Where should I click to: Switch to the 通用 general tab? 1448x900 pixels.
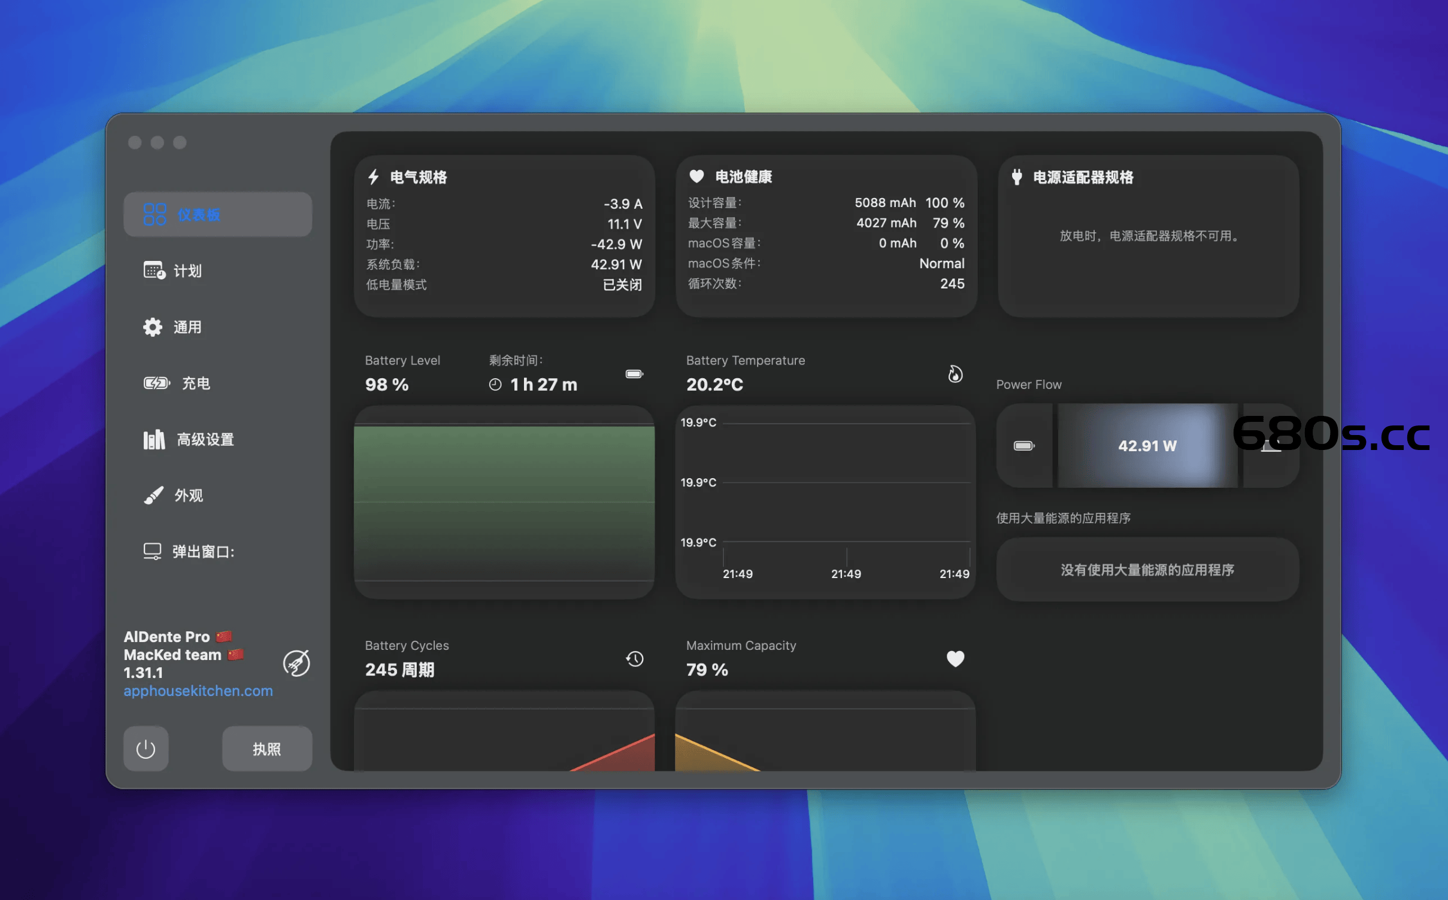pyautogui.click(x=153, y=327)
